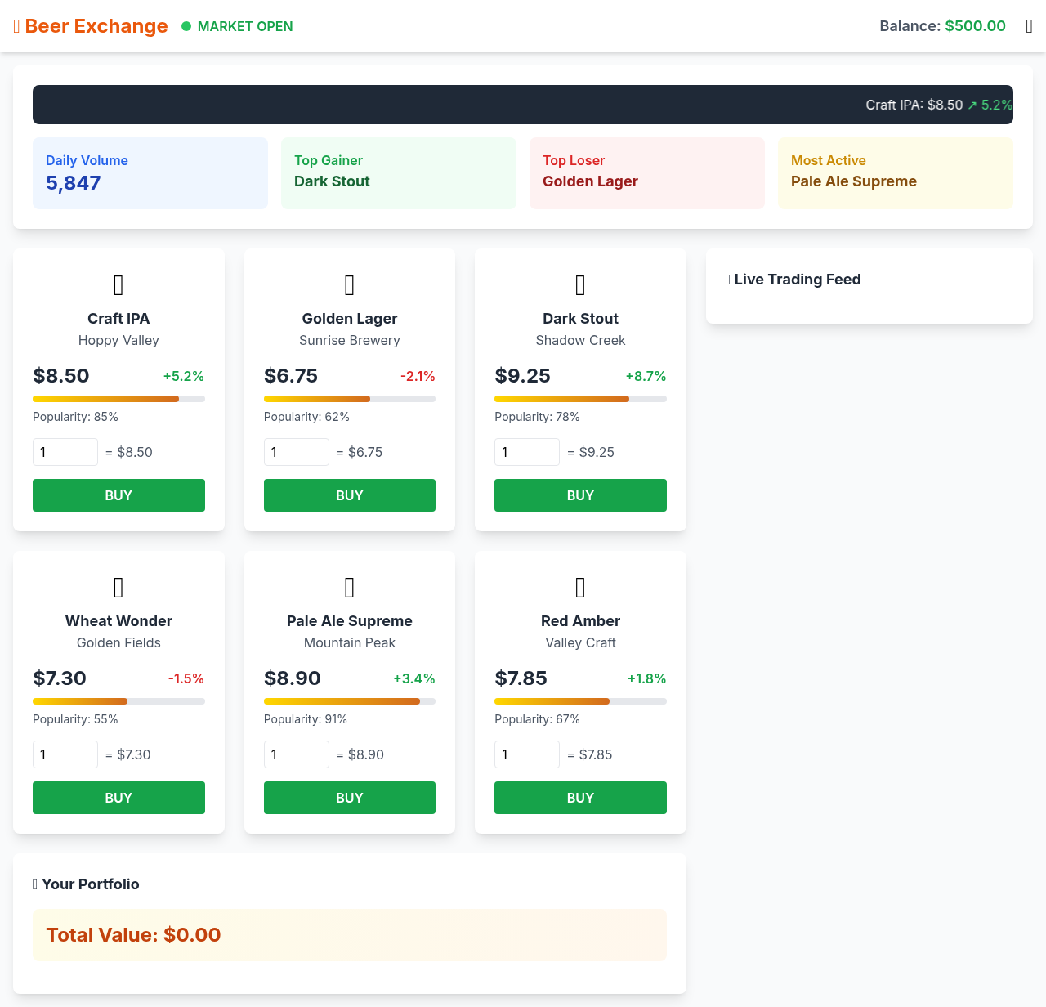Viewport: 1046px width, 1007px height.
Task: Click the Pale Ale Supreme popularity bar
Action: tap(349, 700)
